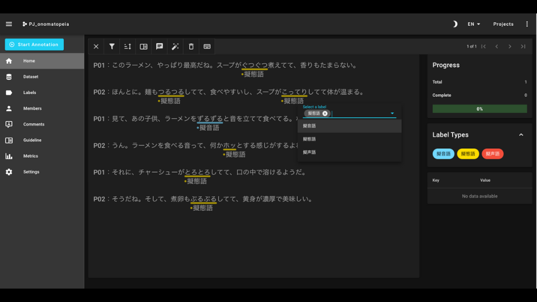Open keyboard shortcuts icon in toolbar
Screen dimensions: 537x302
(x=207, y=46)
